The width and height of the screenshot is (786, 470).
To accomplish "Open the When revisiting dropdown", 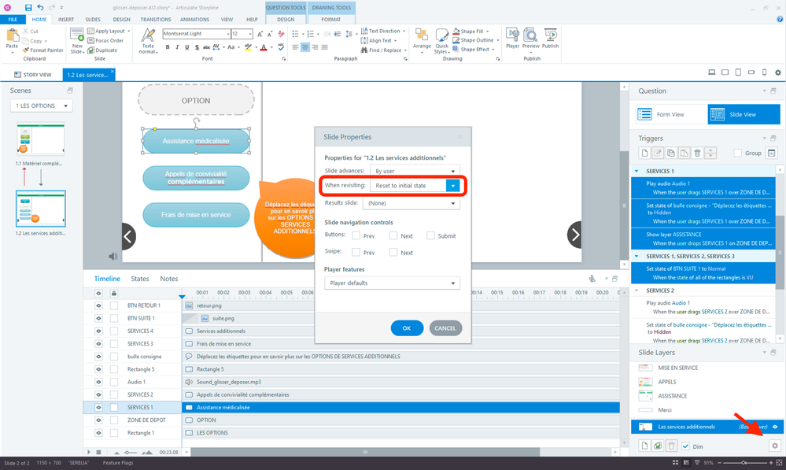I will click(452, 186).
